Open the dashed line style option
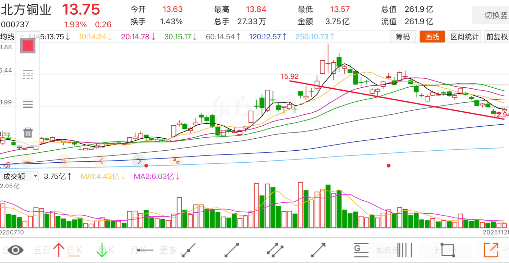The width and height of the screenshot is (509, 263). point(28,74)
